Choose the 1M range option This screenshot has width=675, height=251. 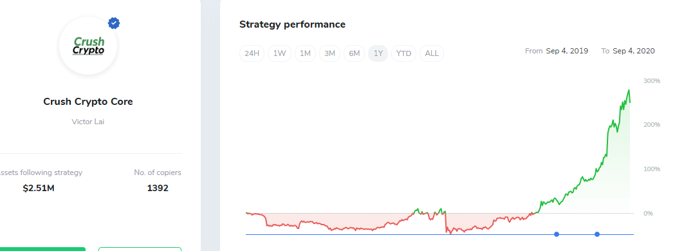(x=305, y=53)
